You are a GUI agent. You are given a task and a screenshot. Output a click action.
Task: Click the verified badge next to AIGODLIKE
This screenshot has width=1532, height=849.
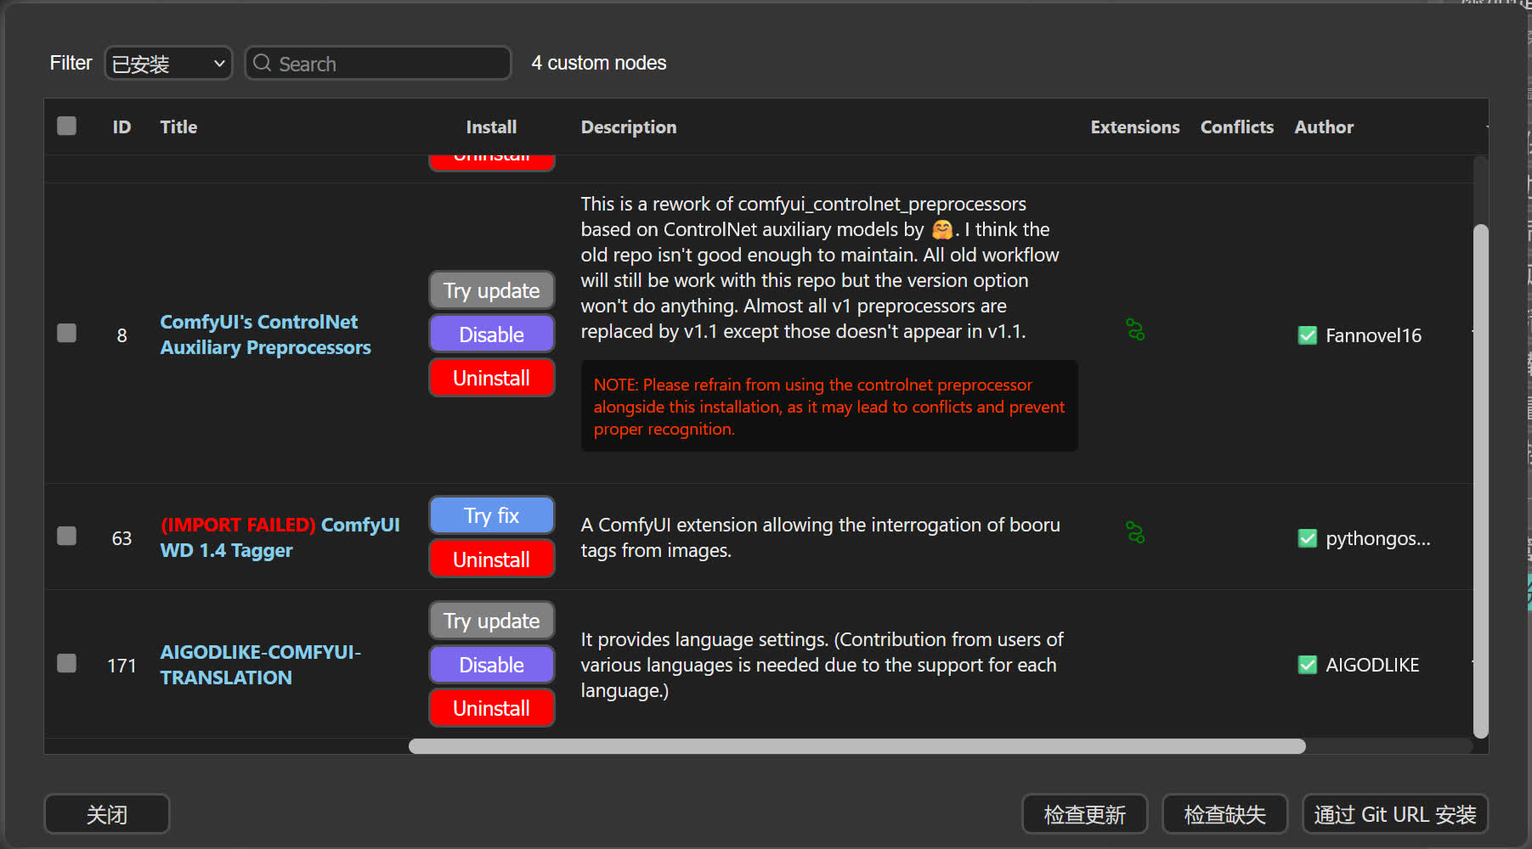pos(1307,665)
